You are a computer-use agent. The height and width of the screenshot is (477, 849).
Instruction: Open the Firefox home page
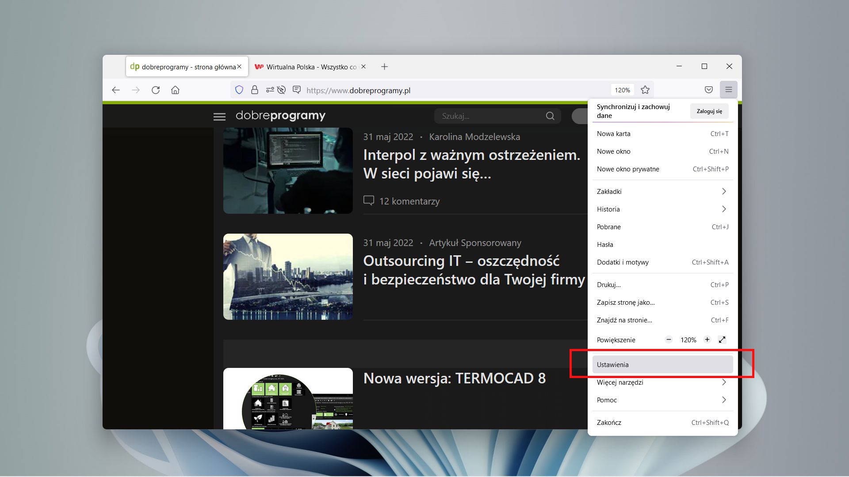click(x=176, y=90)
